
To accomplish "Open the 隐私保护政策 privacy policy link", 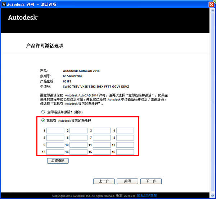I will pos(147,196).
